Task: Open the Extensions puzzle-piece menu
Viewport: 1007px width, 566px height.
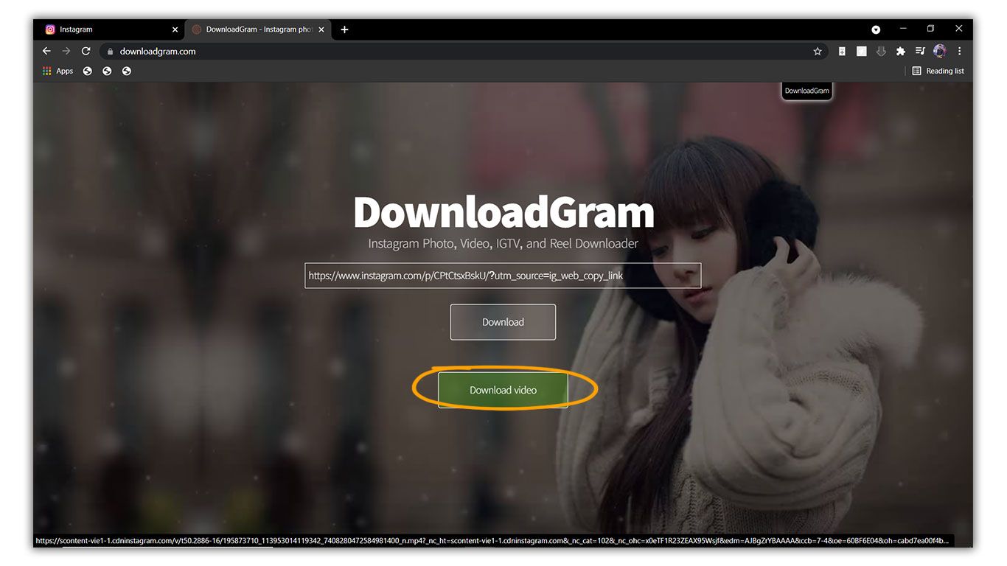Action: point(900,52)
